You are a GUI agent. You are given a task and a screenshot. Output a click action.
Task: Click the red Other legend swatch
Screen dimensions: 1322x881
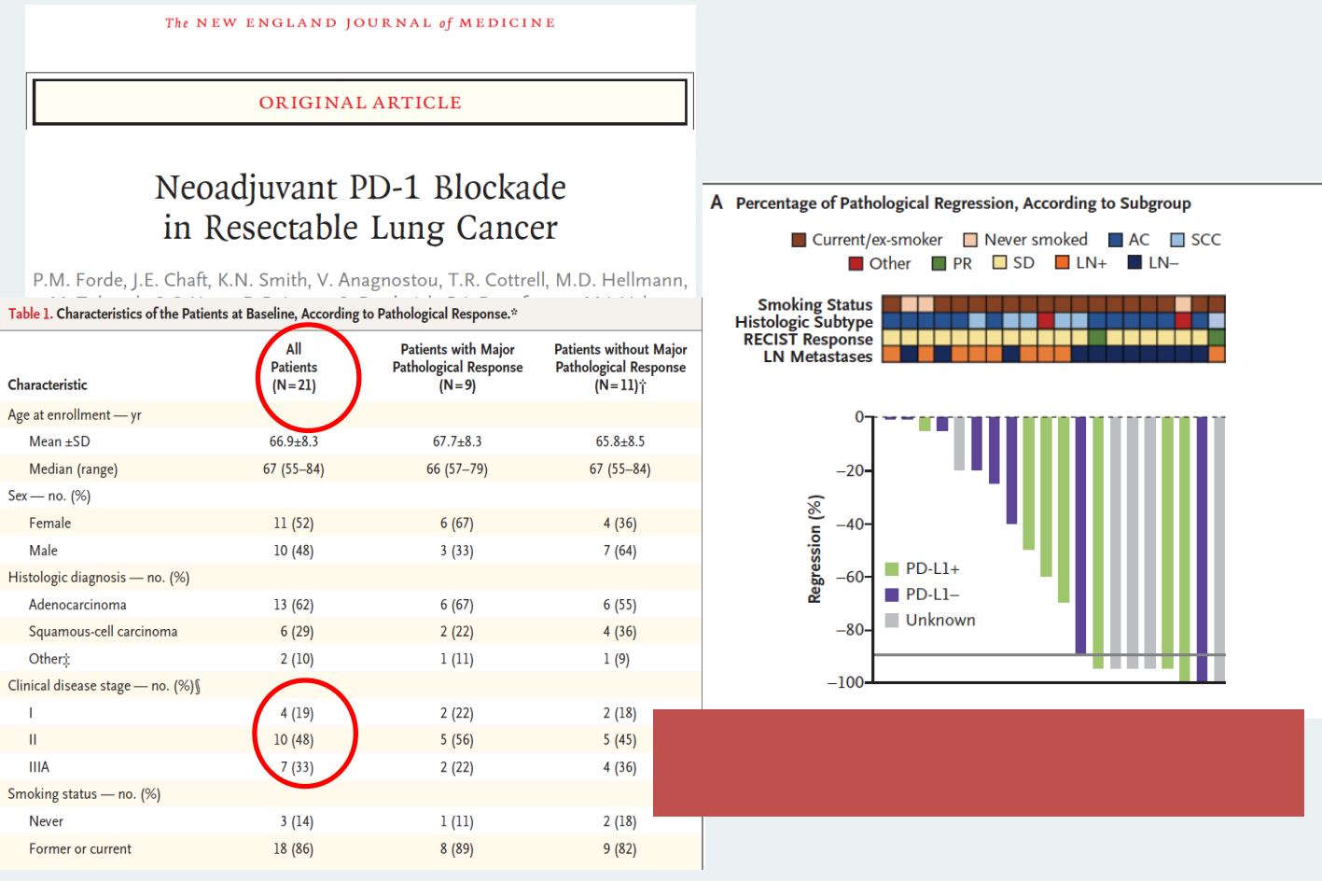coord(856,263)
